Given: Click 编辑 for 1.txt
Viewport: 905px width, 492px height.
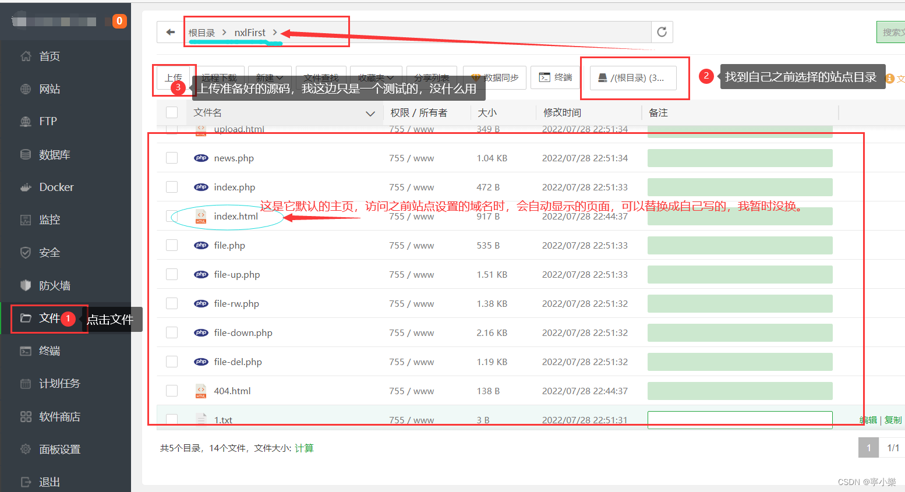Looking at the screenshot, I should point(868,420).
